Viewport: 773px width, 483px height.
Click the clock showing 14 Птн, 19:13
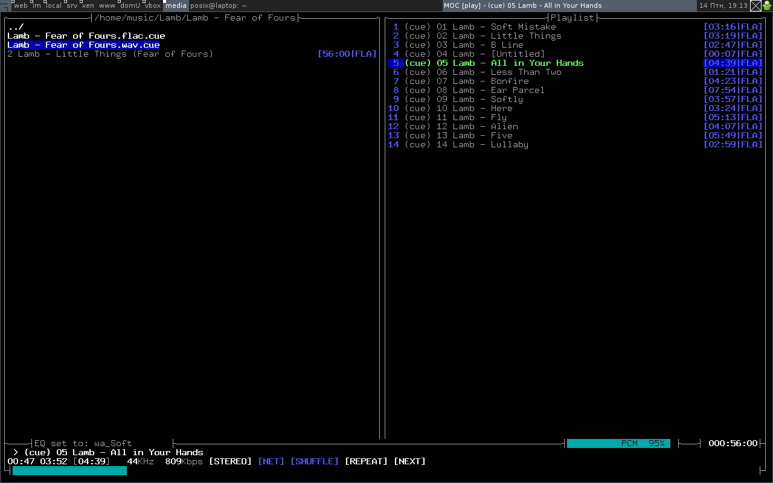click(x=723, y=5)
